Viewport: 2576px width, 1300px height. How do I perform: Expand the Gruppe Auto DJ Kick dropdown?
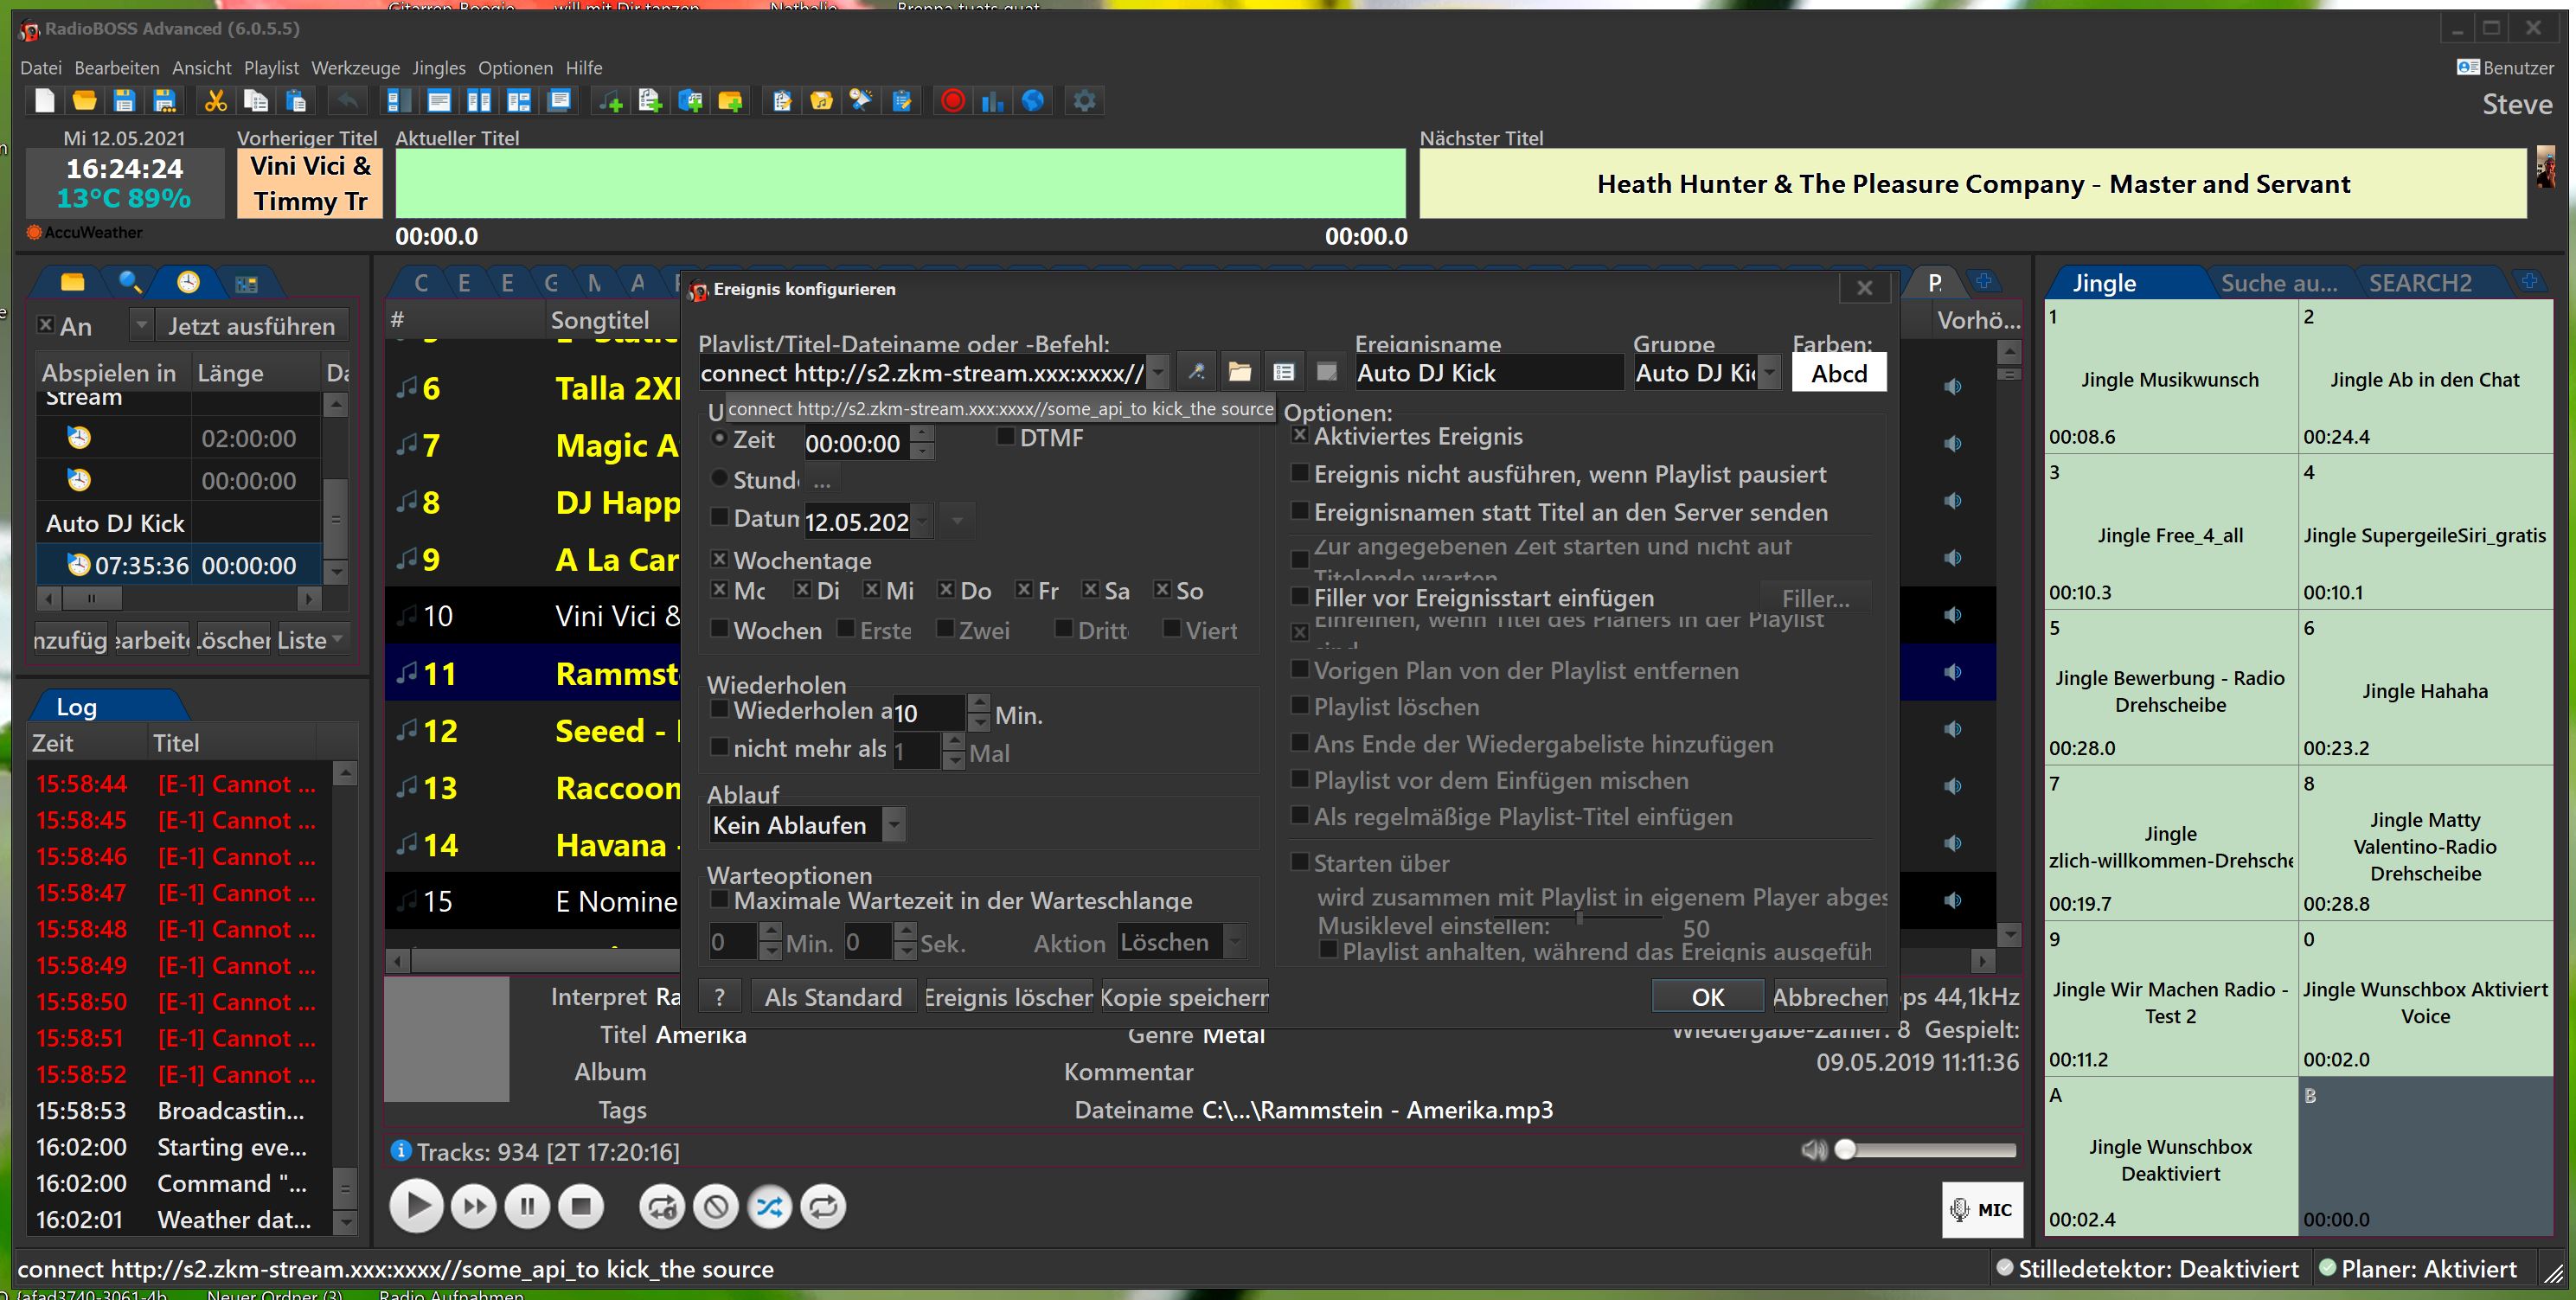[x=1769, y=374]
